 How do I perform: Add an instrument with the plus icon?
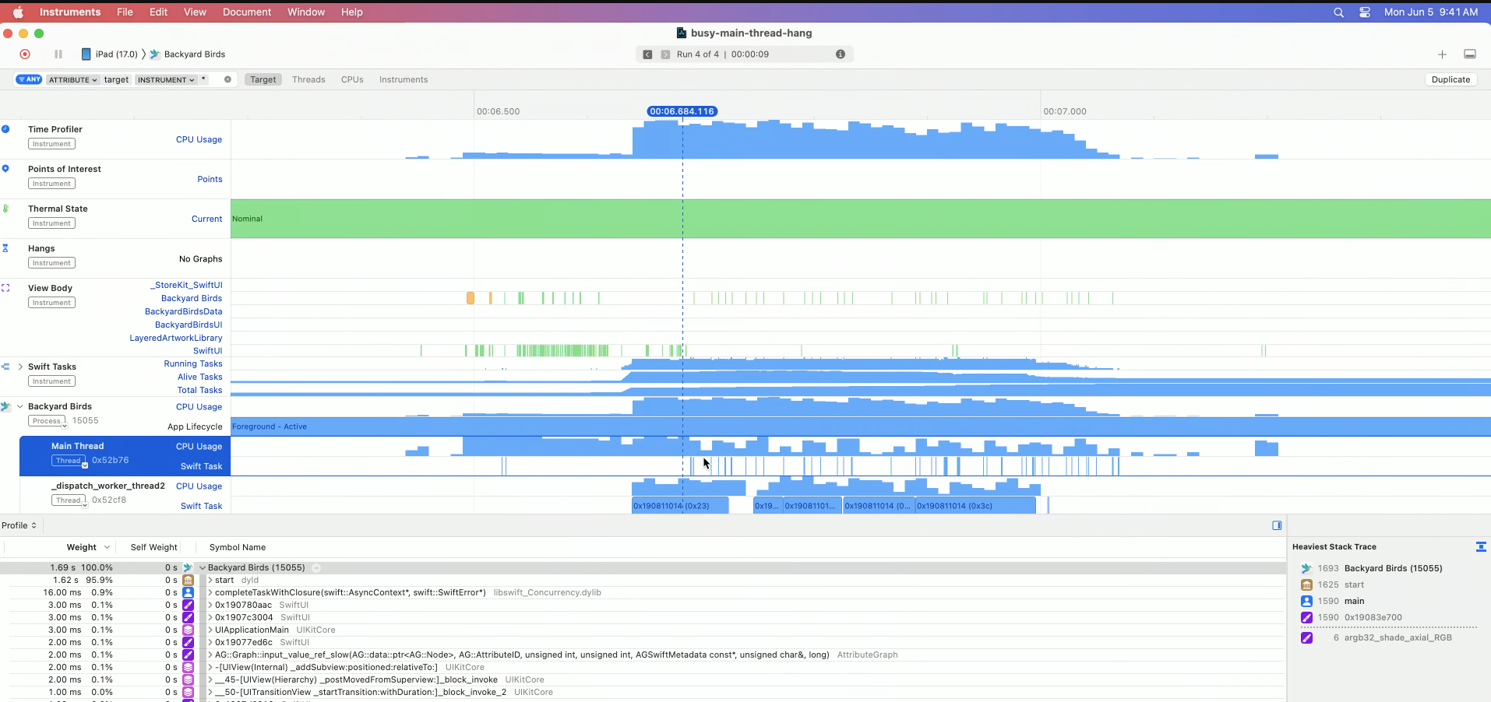click(1442, 54)
